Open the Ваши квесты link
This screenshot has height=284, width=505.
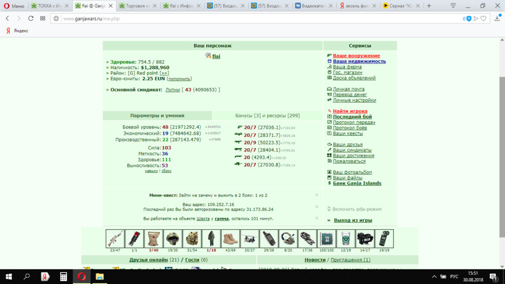348,133
